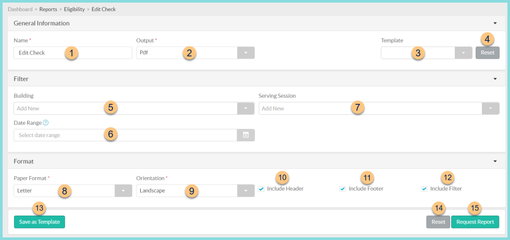510x240 pixels.
Task: Collapse the Filter section
Action: (x=495, y=79)
